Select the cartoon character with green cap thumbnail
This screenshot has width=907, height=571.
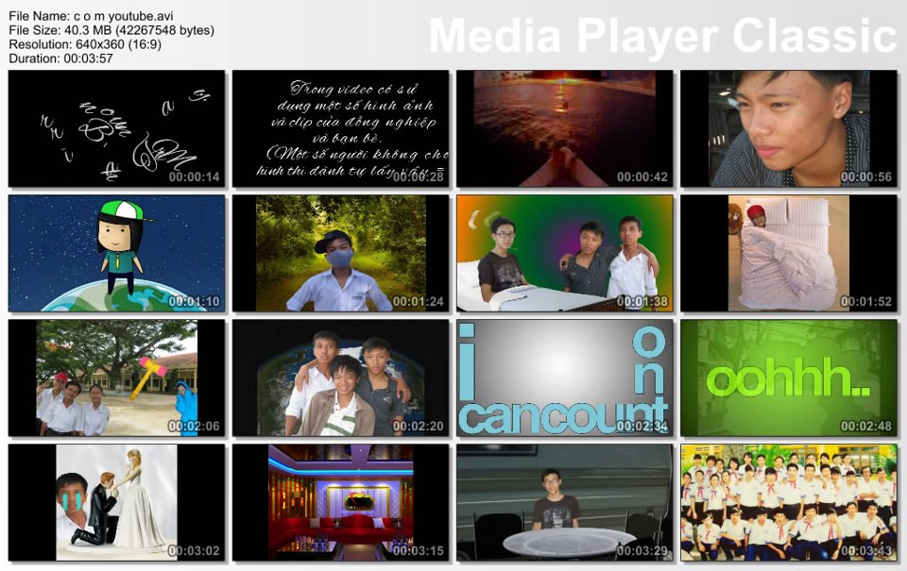tap(117, 253)
